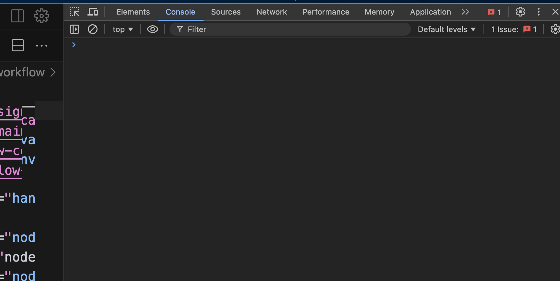This screenshot has height=281, width=560.
Task: Open console settings gear
Action: point(555,29)
